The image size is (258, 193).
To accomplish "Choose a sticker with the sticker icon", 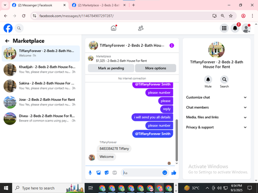I will click(x=107, y=173).
